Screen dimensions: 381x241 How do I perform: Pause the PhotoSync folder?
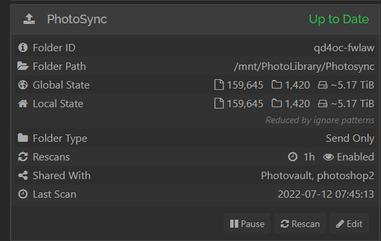tap(247, 224)
